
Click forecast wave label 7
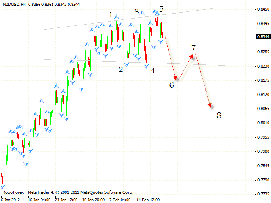tap(194, 47)
